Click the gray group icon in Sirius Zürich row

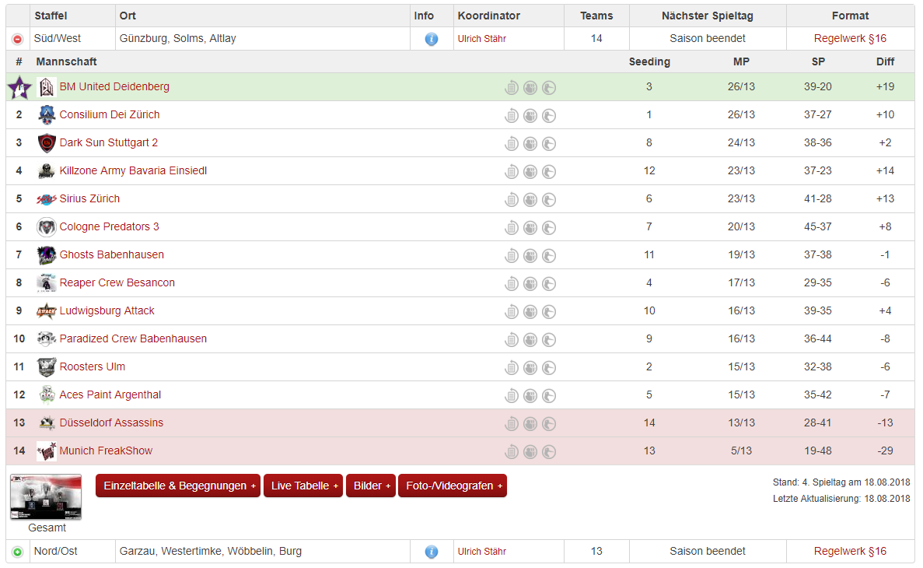[530, 199]
